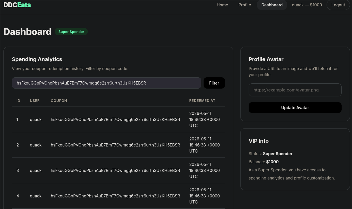Click the REDEEMED AT column header

[x=202, y=101]
